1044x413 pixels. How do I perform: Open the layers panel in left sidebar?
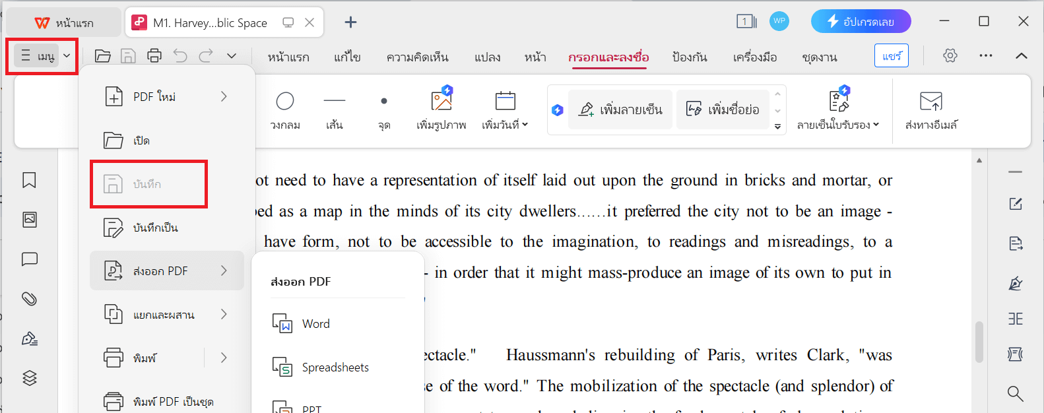[30, 378]
